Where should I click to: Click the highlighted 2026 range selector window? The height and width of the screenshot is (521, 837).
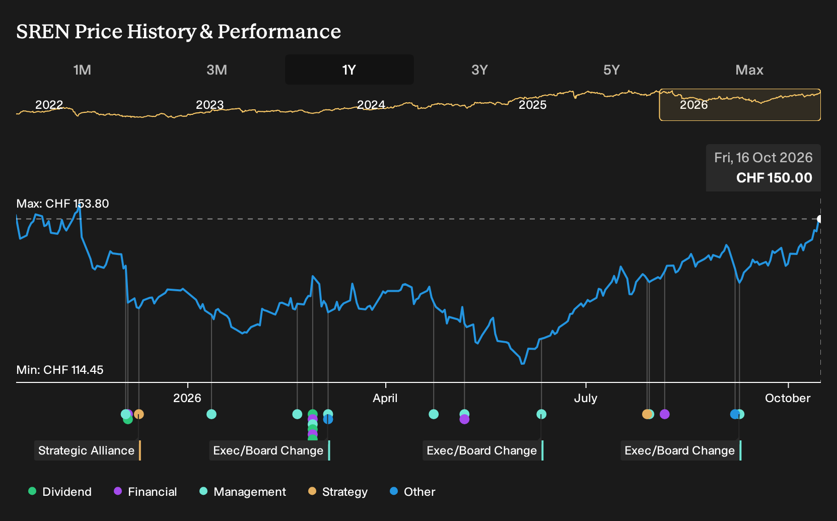click(740, 105)
